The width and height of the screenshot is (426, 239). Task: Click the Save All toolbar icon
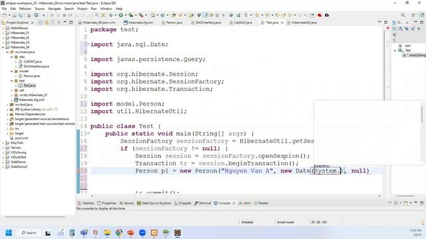point(21,15)
